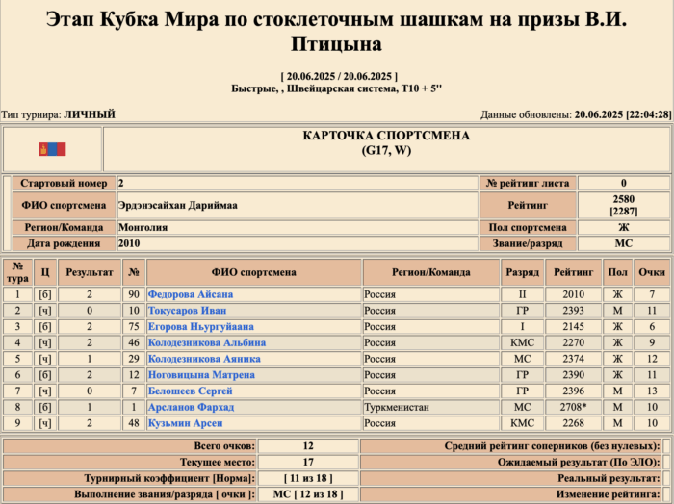Open Кузьмин Арсен opponent link

coord(185,423)
